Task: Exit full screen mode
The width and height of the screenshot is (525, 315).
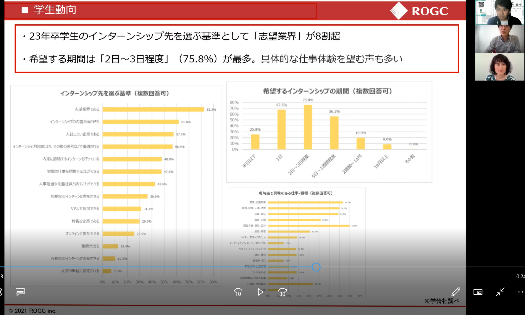Action: point(500,292)
